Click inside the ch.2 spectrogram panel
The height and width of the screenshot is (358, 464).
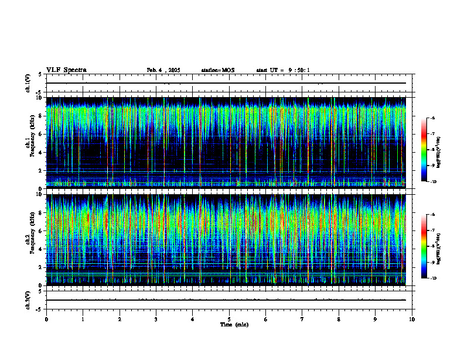[x=226, y=240]
